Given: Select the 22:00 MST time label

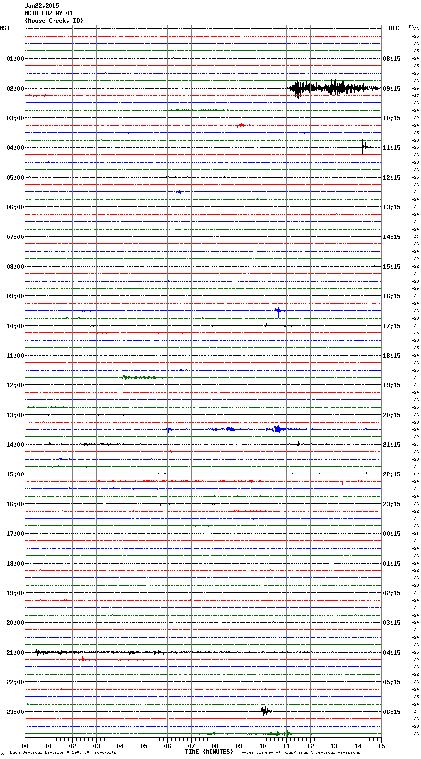Looking at the screenshot, I should pos(15,682).
